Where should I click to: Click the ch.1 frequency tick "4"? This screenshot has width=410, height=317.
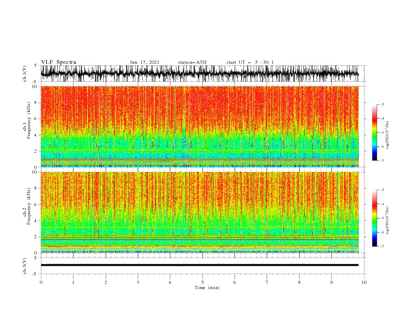tap(36, 135)
